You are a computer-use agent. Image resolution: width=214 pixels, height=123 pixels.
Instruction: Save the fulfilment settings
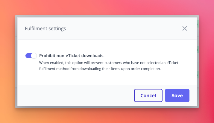point(177,95)
